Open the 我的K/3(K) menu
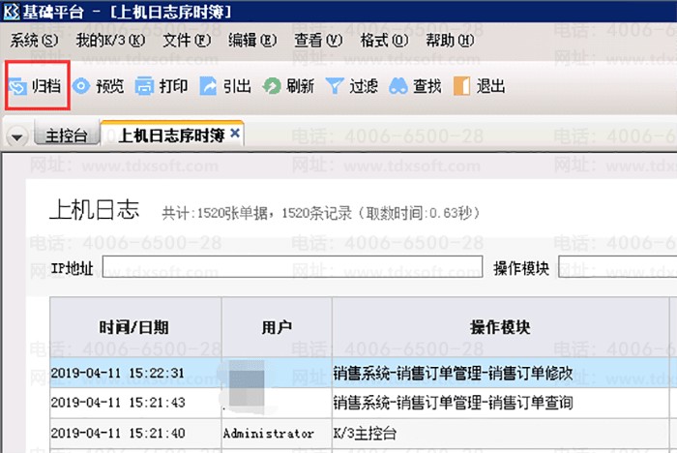 109,41
